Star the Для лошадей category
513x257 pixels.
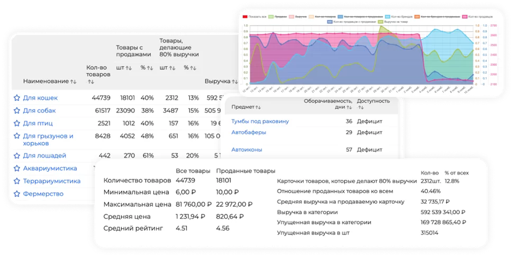17,156
